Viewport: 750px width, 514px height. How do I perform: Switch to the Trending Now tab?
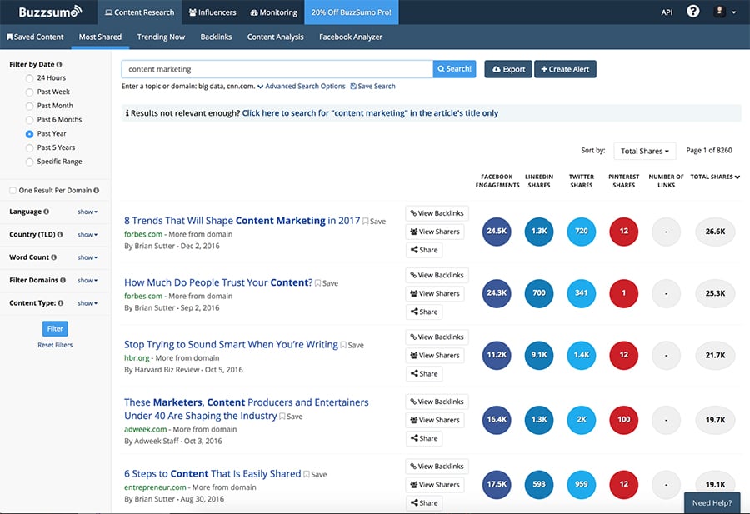(x=161, y=37)
